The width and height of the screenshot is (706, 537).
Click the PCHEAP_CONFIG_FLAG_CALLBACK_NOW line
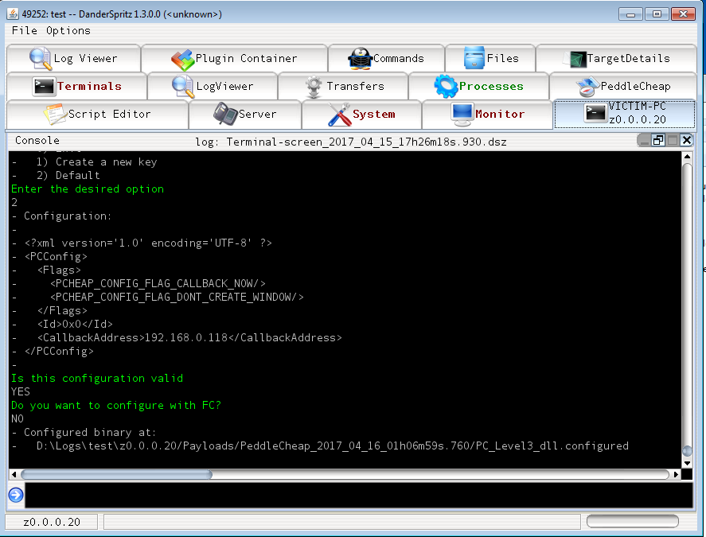click(x=158, y=283)
